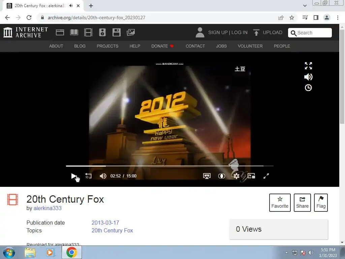
Task: Open Windows Media Player from taskbar
Action: [x=51, y=253]
